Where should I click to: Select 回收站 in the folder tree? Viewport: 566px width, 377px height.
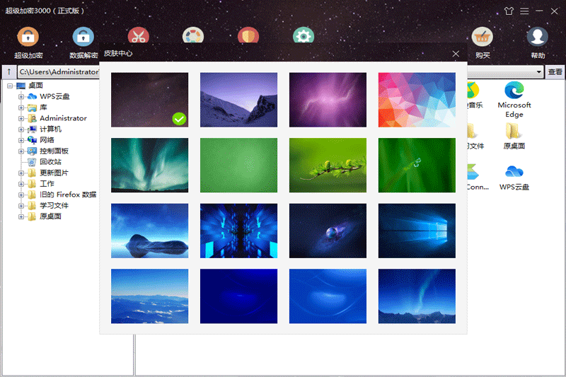pos(50,162)
